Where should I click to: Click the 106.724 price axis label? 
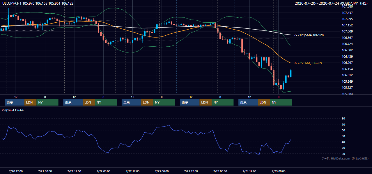[x=347, y=44]
